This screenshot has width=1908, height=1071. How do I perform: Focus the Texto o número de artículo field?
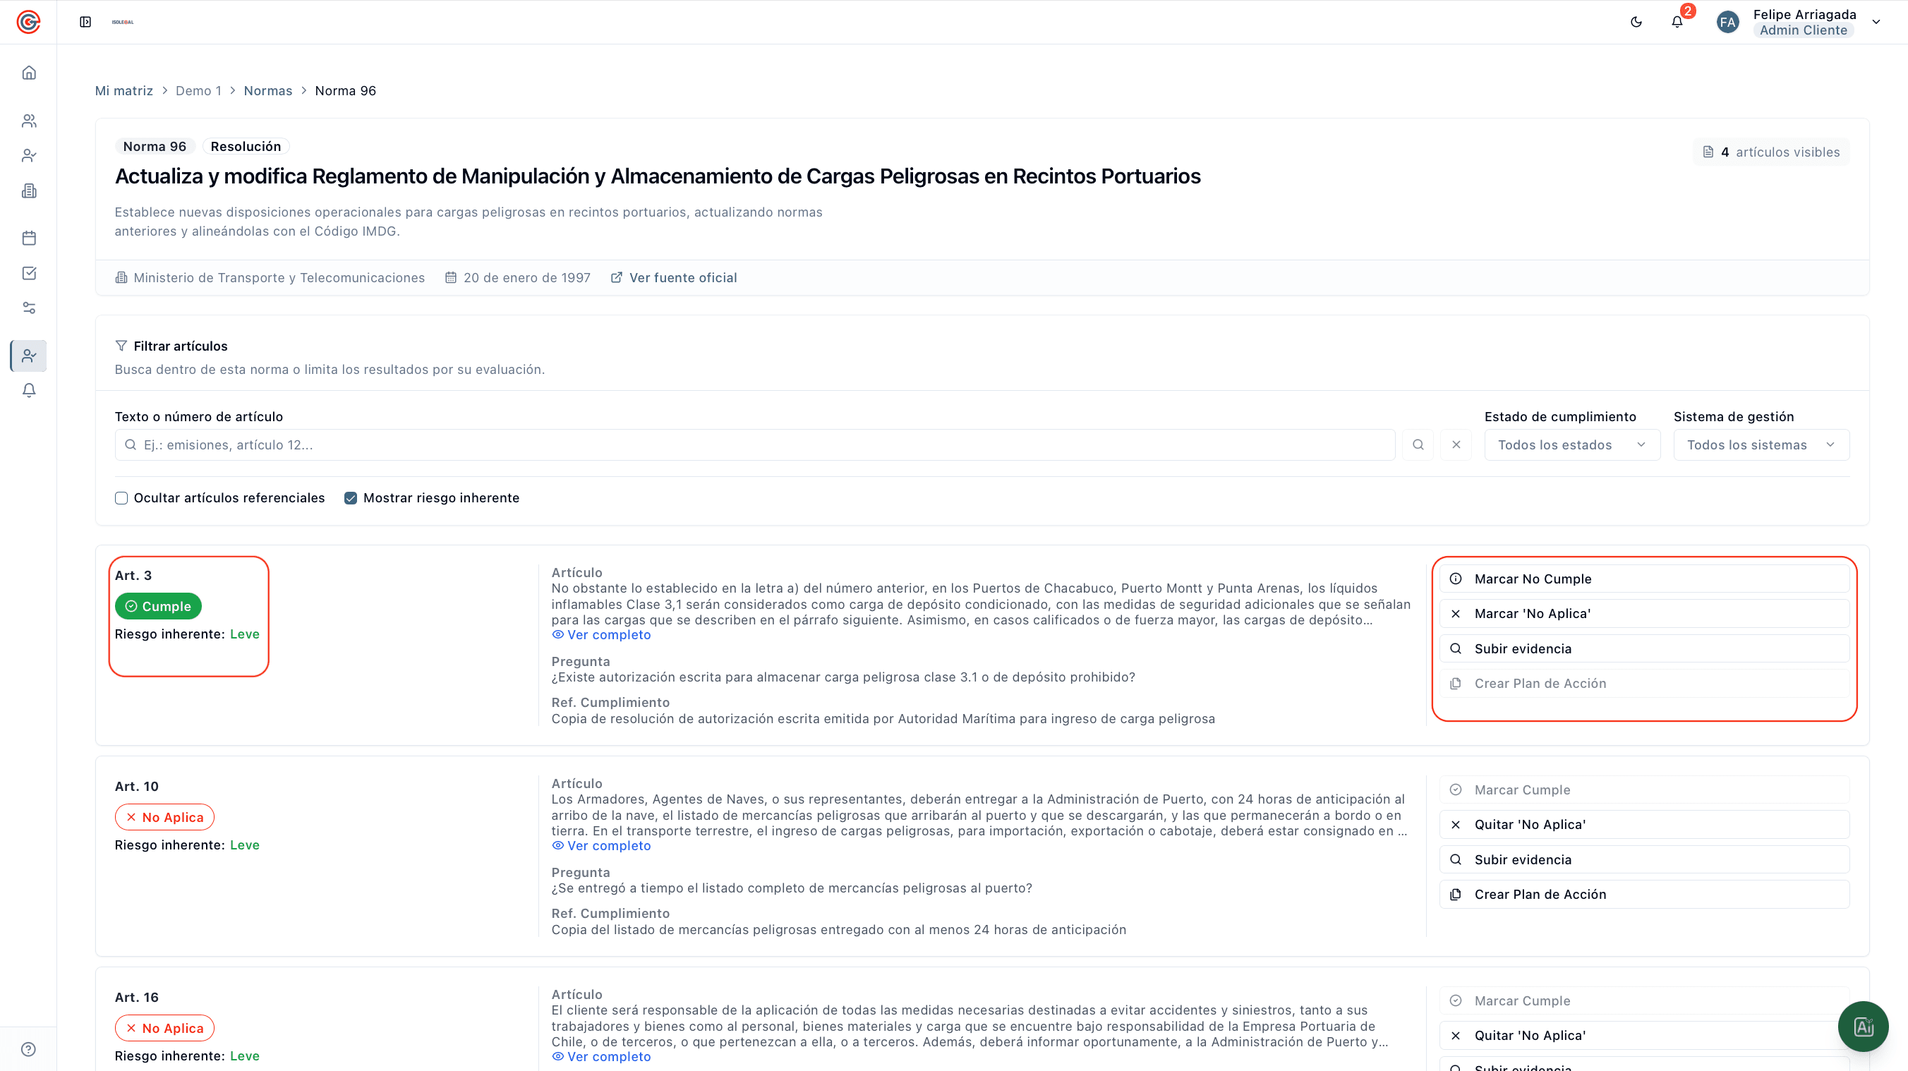coord(755,444)
